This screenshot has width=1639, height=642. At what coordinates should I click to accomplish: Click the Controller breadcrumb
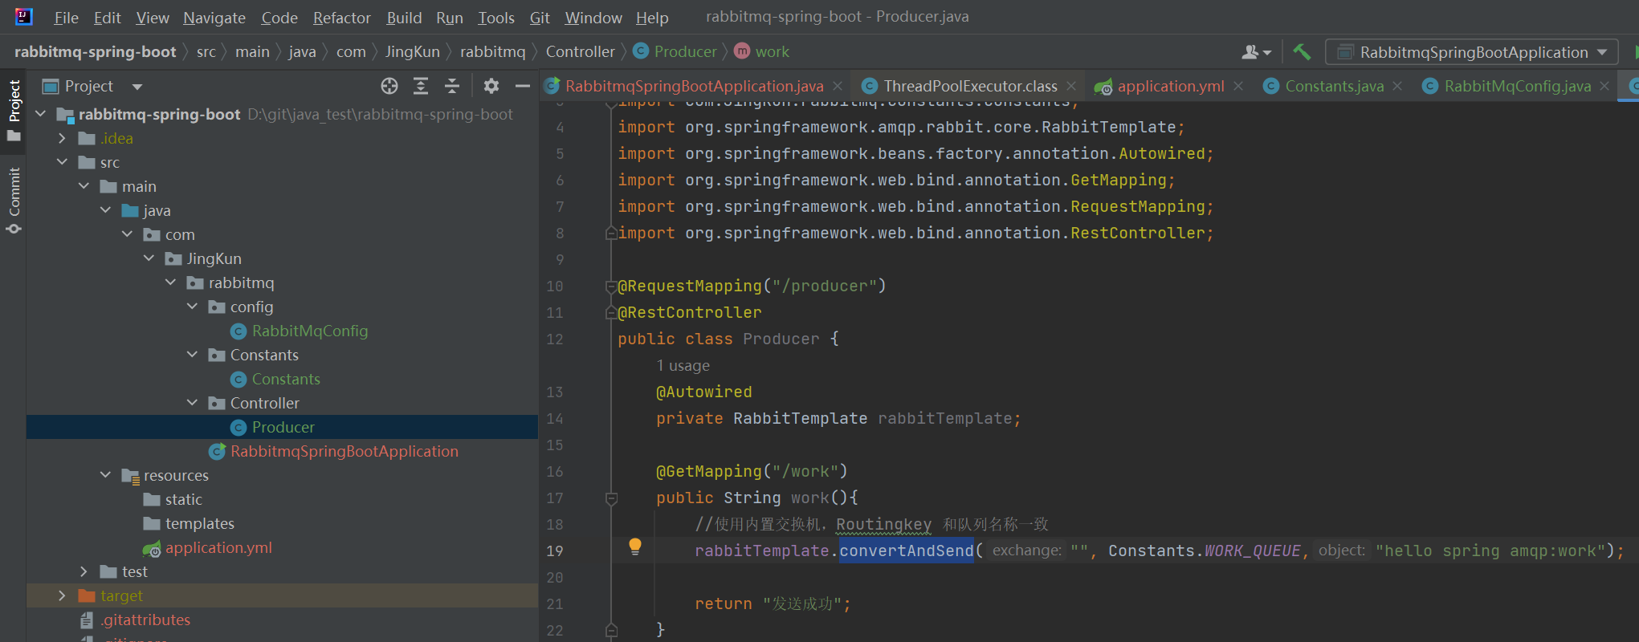tap(580, 52)
